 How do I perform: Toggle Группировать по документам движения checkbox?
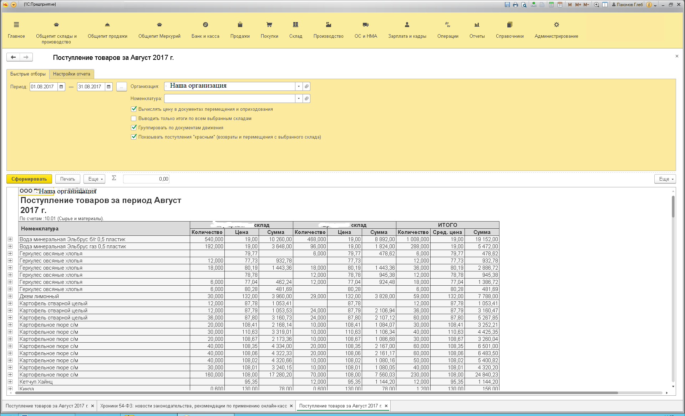tap(134, 128)
